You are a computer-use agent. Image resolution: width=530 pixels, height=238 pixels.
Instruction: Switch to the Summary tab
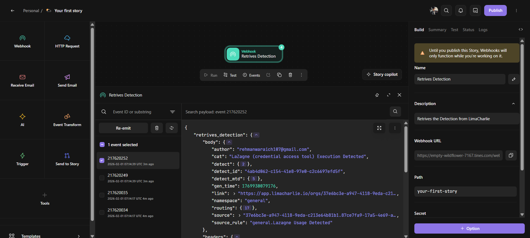click(x=437, y=30)
